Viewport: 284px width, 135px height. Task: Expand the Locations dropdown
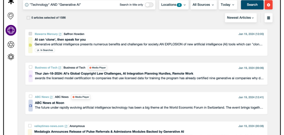point(173,5)
